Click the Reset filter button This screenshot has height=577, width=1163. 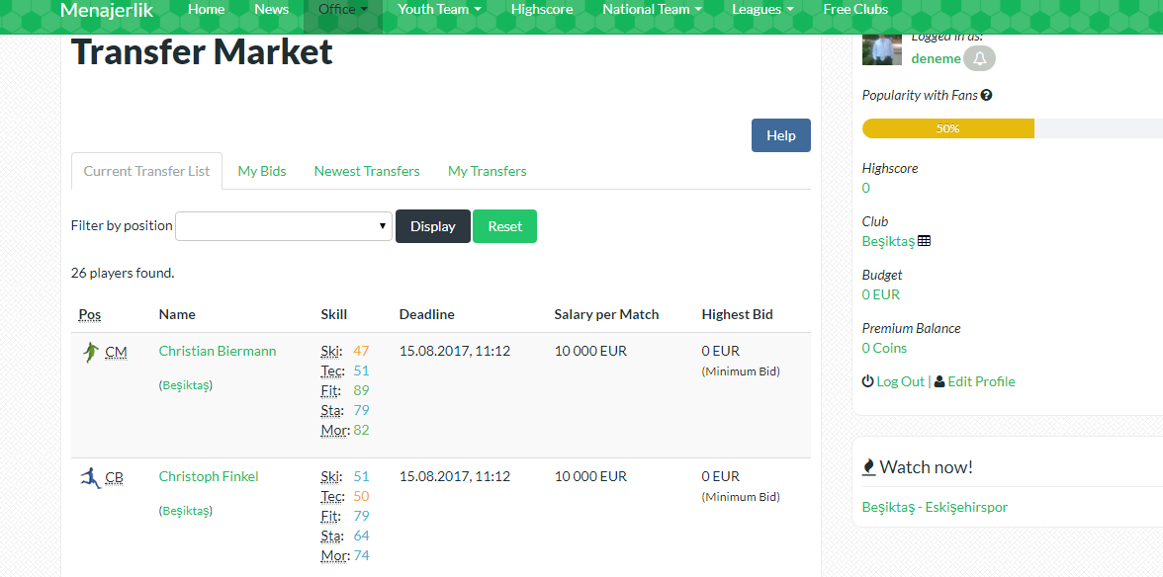[504, 226]
